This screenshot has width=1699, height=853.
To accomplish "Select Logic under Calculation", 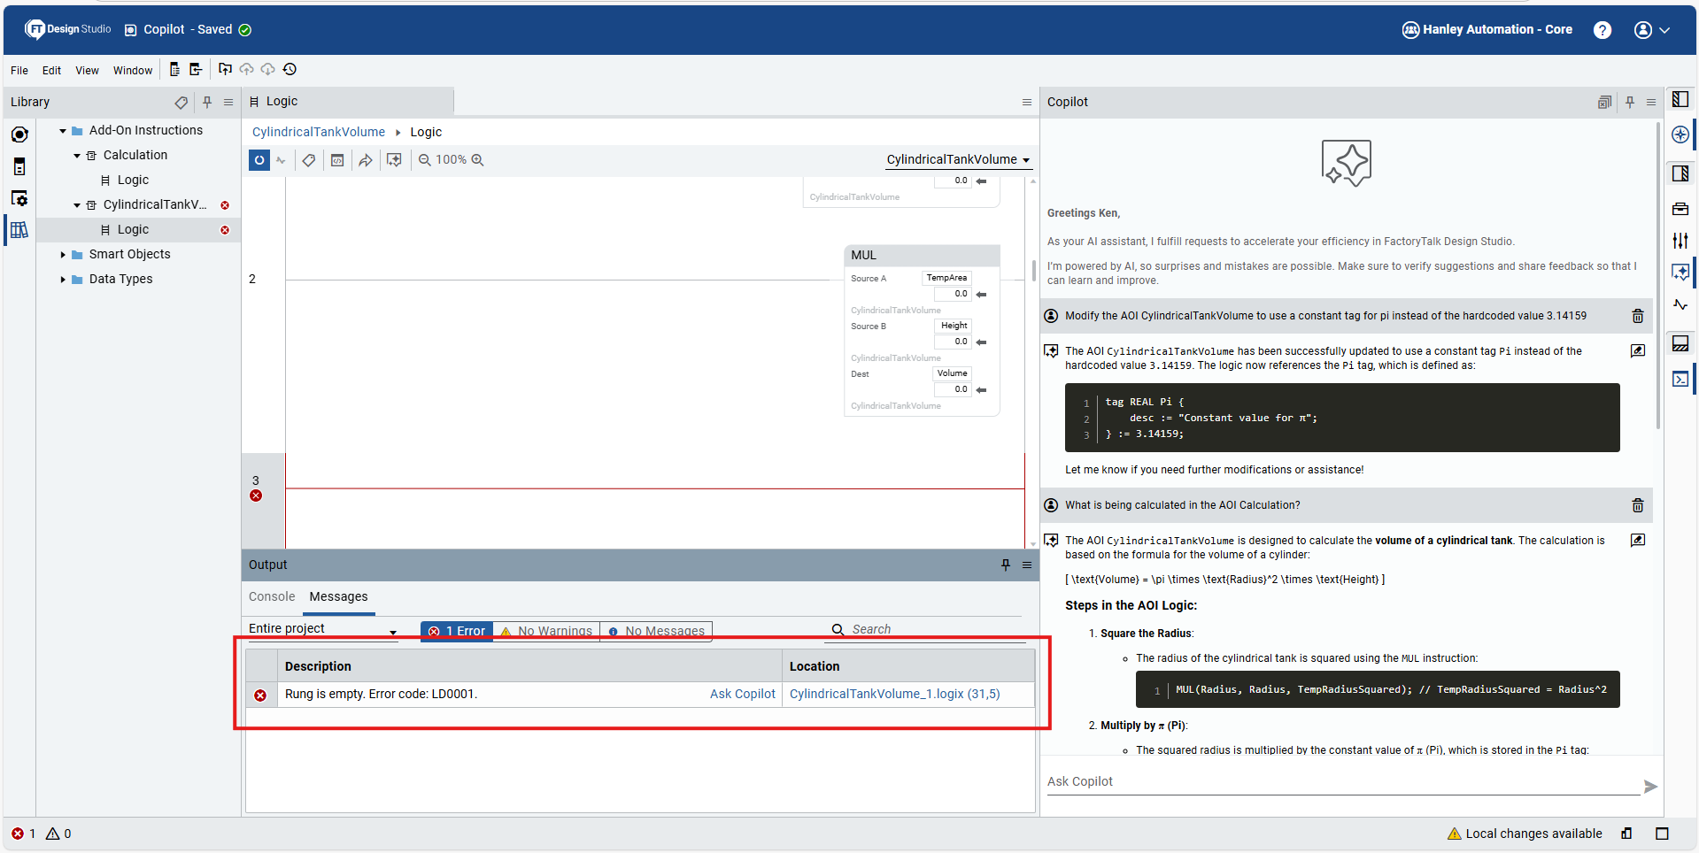I will [x=133, y=180].
